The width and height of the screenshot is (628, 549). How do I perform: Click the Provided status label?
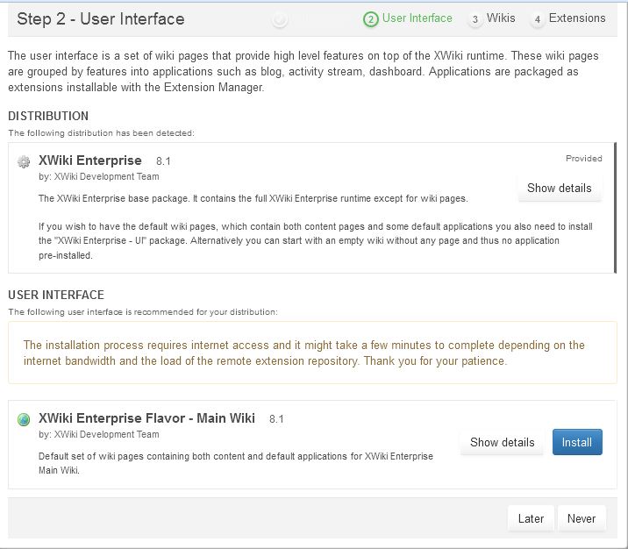point(583,158)
